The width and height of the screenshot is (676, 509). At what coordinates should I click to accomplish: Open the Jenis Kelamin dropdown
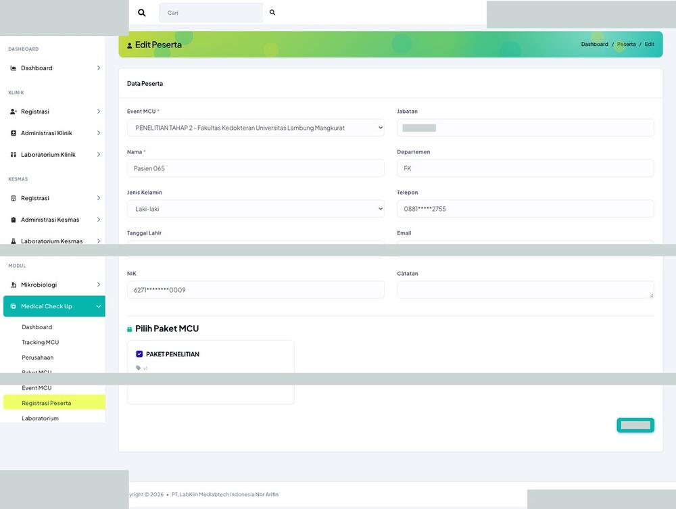(256, 209)
